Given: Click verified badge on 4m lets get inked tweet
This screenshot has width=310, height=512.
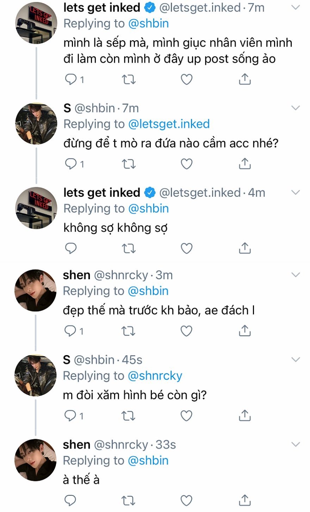Looking at the screenshot, I should coord(150,193).
